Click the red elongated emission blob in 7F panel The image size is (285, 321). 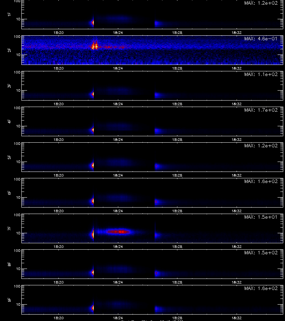[x=119, y=232]
